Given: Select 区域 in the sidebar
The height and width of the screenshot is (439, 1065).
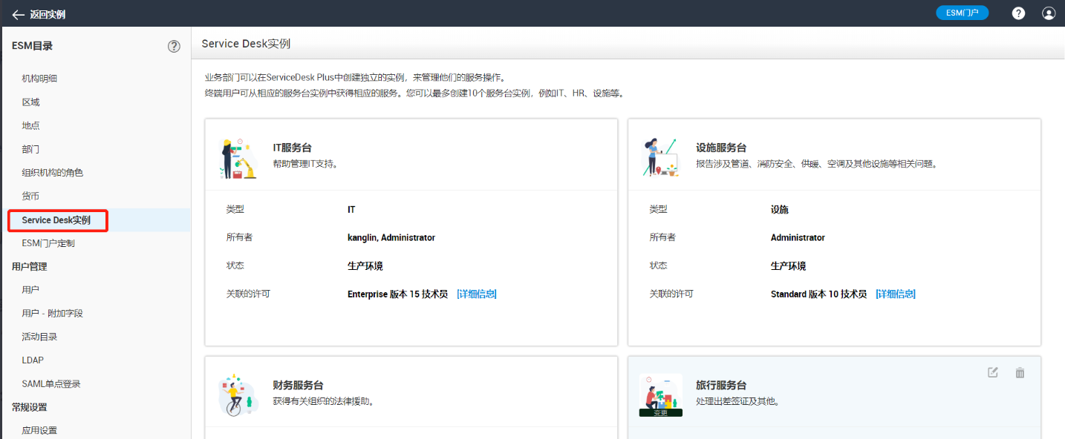Looking at the screenshot, I should point(30,102).
